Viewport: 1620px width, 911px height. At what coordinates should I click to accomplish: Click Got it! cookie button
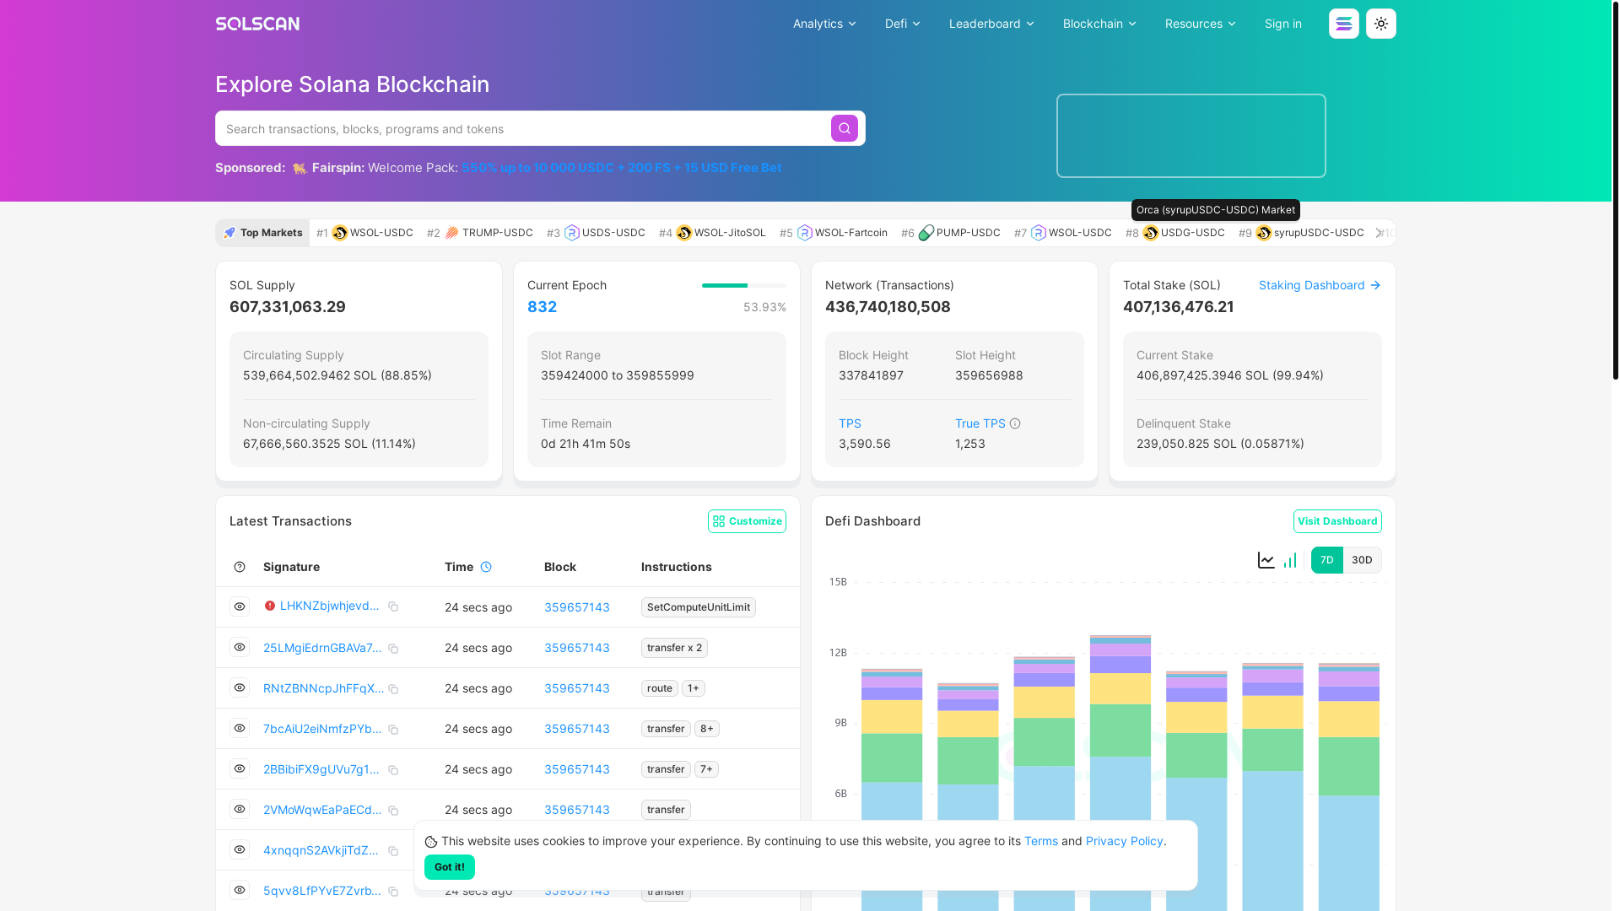(x=450, y=867)
